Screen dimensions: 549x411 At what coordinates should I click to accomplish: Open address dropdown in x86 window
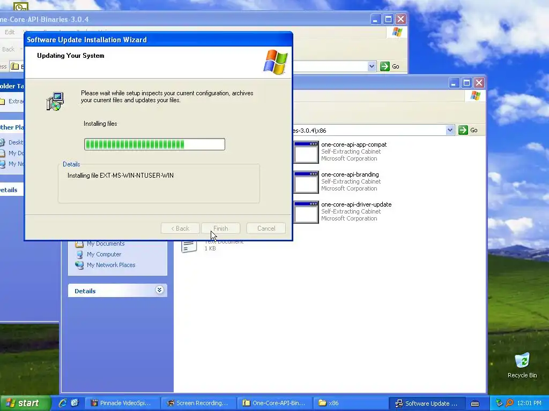[450, 131]
